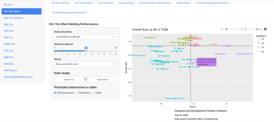Open the Select function dropdown
Image resolution: width=274 pixels, height=122 pixels.
tap(85, 37)
